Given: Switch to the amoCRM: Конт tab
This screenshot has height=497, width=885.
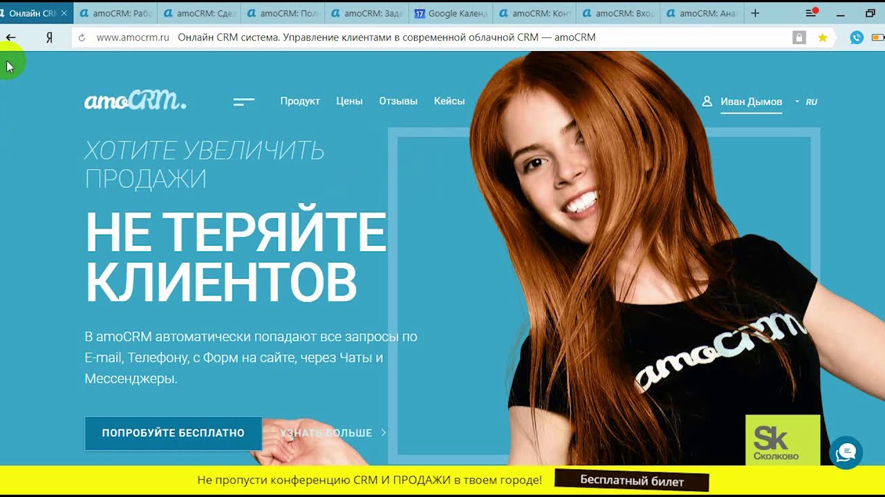Looking at the screenshot, I should (x=534, y=13).
